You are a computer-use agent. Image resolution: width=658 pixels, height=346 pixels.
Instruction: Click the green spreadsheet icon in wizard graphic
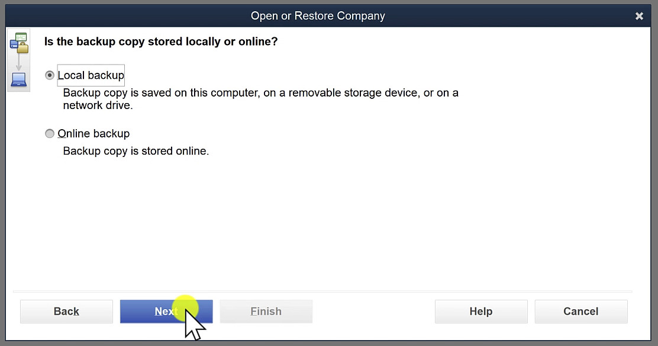(x=21, y=37)
